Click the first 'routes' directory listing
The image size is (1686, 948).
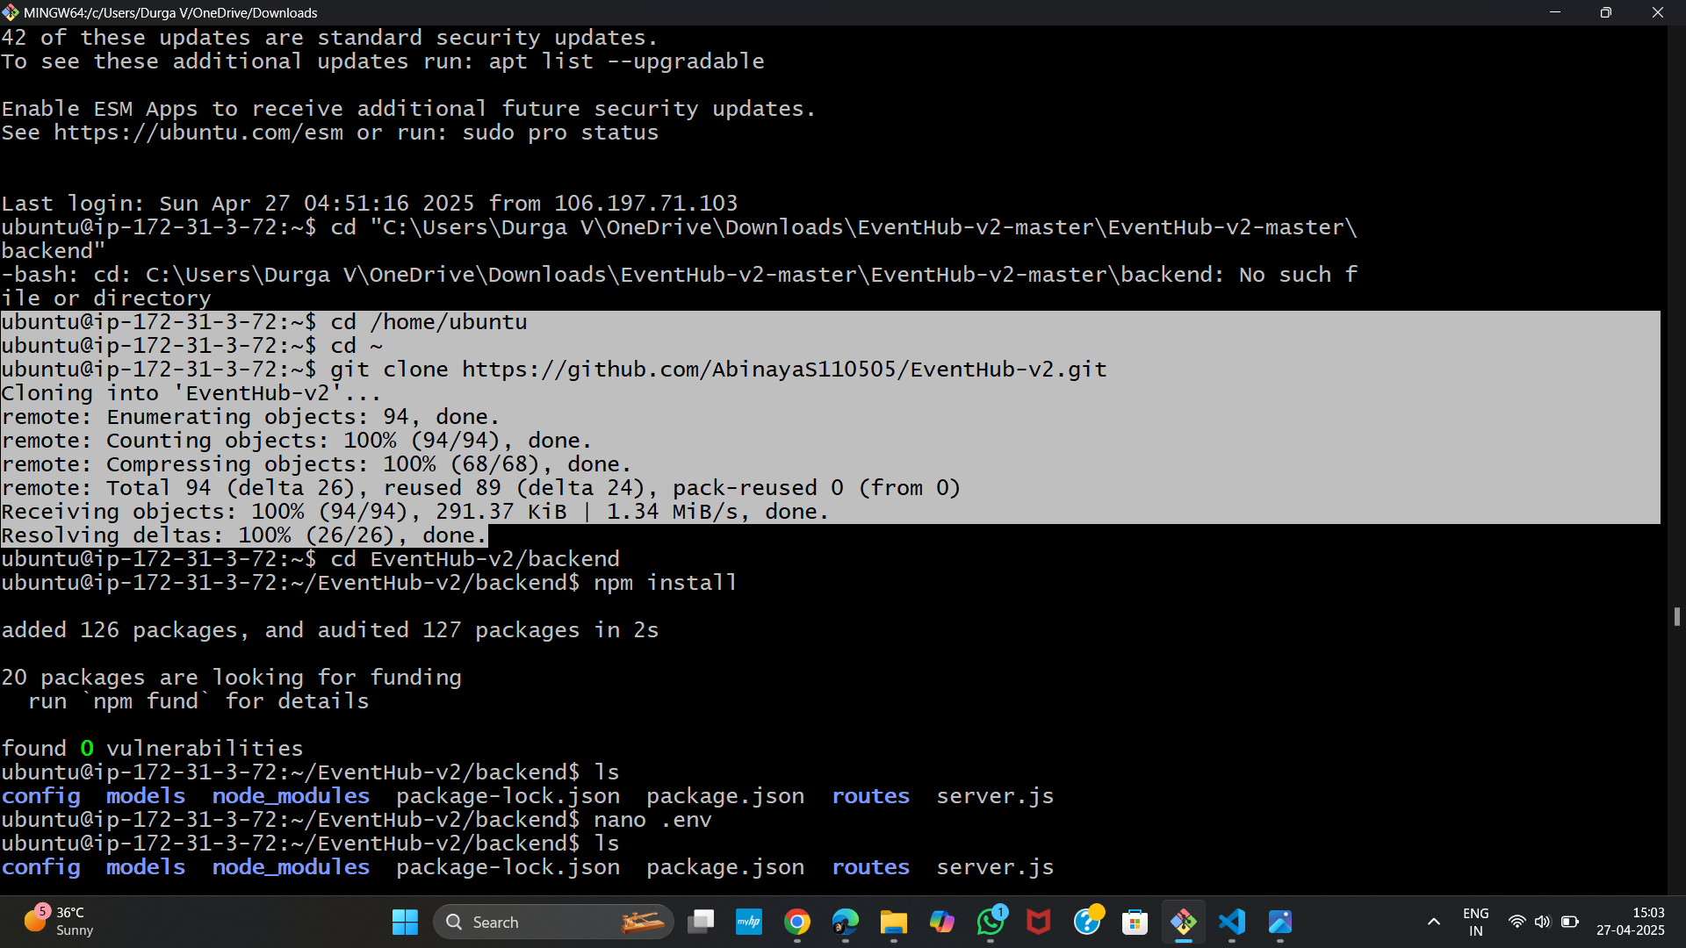(871, 796)
